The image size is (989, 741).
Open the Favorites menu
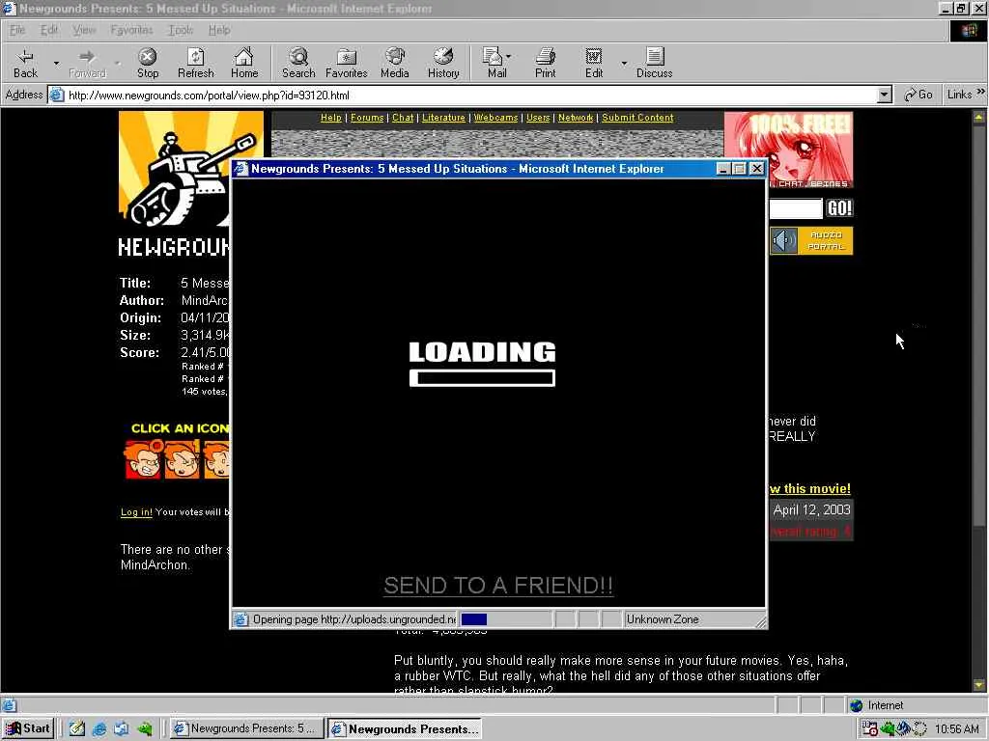(x=131, y=30)
